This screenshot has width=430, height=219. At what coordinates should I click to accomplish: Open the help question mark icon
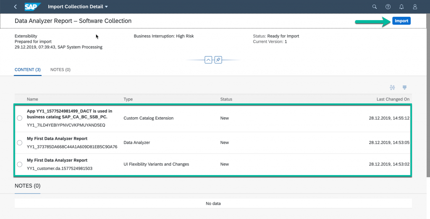(388, 7)
